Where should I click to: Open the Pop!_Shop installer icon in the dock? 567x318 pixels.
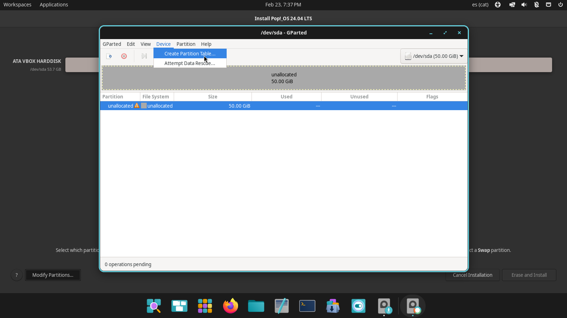333,306
